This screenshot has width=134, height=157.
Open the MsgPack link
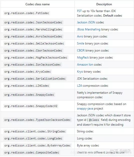tap(83, 58)
